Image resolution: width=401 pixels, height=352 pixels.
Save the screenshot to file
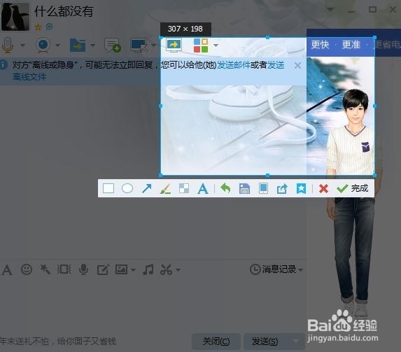point(244,189)
